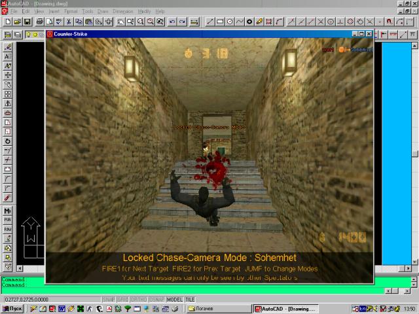Open the Help menu

(x=160, y=11)
